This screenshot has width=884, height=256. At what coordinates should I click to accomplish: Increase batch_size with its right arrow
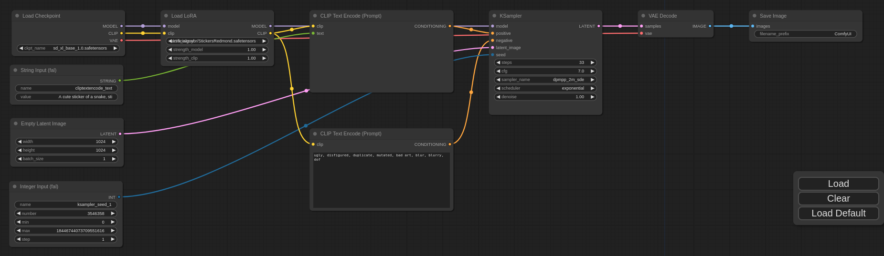[x=114, y=159]
